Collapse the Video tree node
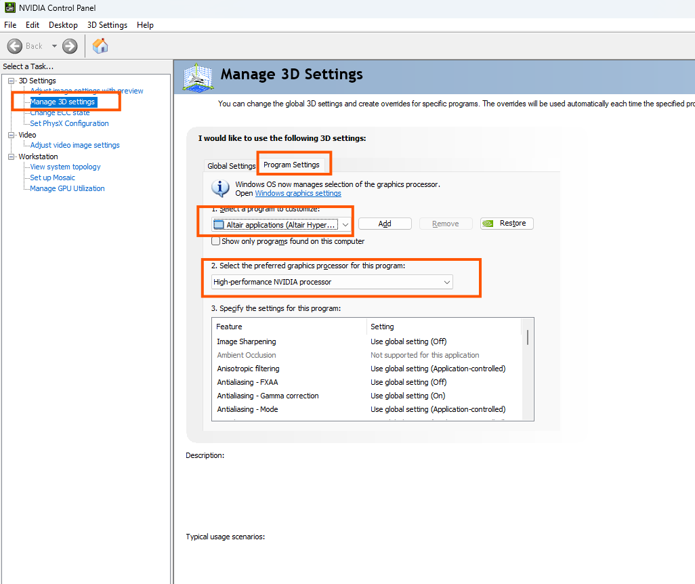The image size is (695, 584). 12,135
